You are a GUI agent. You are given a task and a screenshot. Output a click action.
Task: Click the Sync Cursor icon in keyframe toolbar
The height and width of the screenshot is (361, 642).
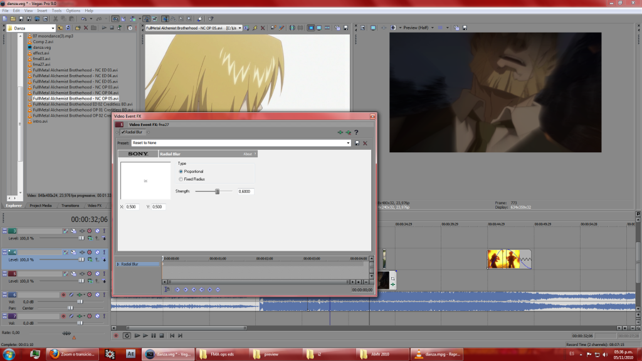tap(167, 290)
